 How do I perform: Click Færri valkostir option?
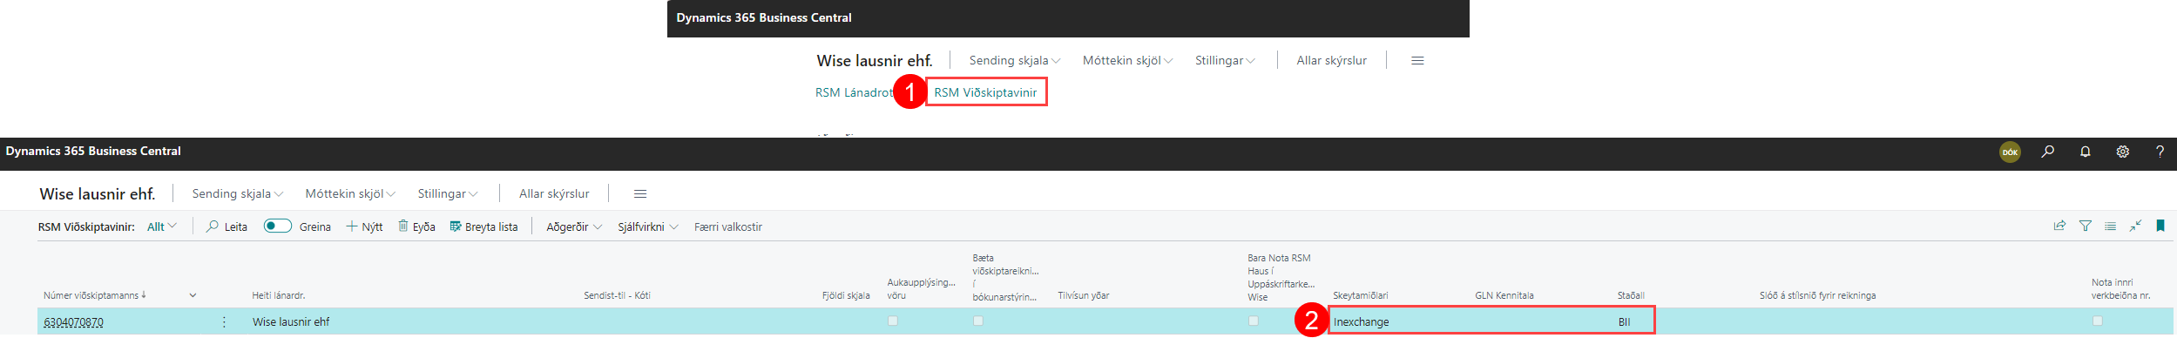[728, 226]
